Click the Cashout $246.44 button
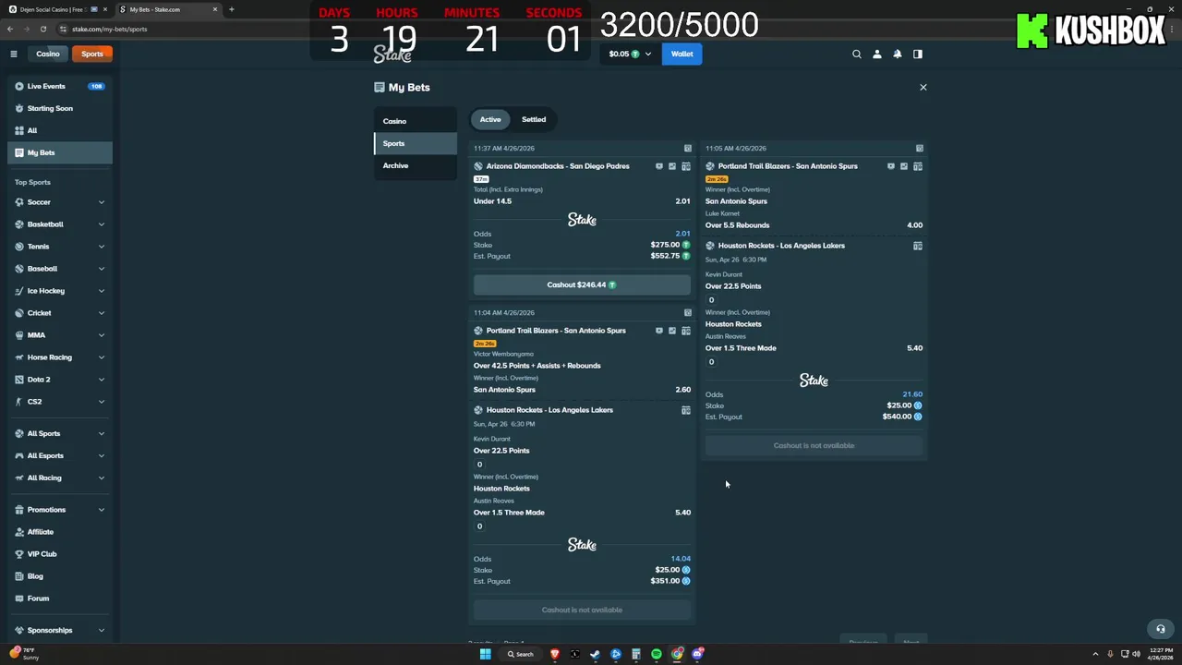Viewport: 1182px width, 665px height. point(582,284)
